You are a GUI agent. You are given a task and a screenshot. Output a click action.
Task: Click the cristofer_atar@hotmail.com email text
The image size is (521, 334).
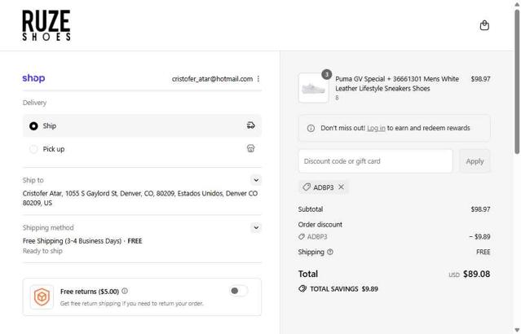pyautogui.click(x=212, y=79)
